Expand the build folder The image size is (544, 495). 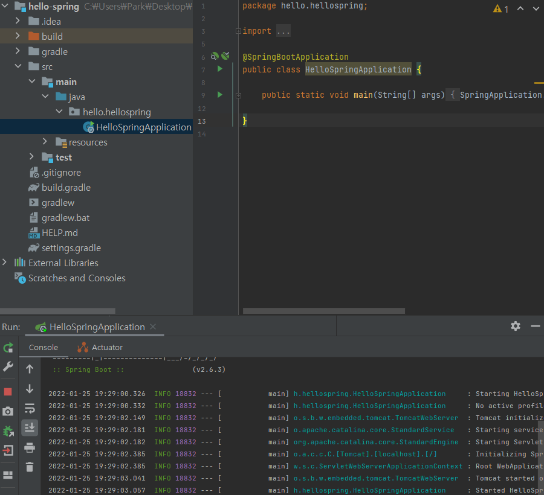[x=18, y=36]
